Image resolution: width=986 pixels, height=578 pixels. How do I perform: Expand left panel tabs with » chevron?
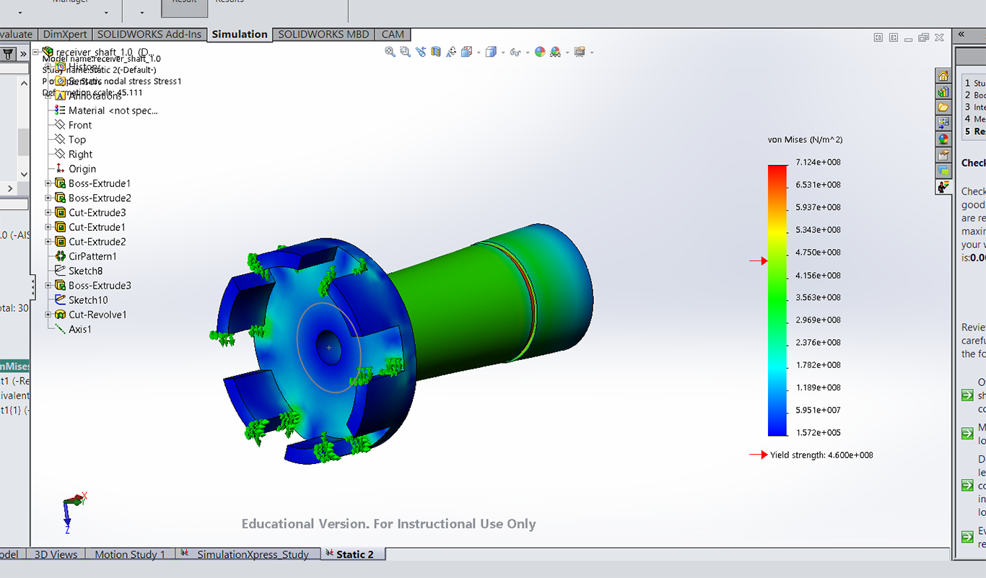(x=23, y=53)
